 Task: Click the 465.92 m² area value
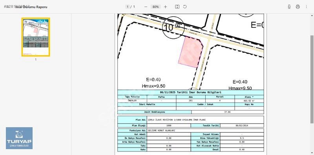[249, 101]
